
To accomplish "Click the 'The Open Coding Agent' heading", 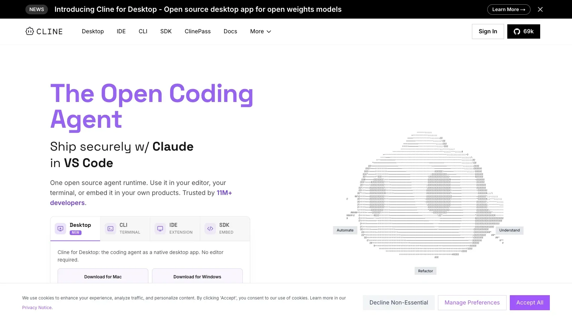I will tap(152, 106).
